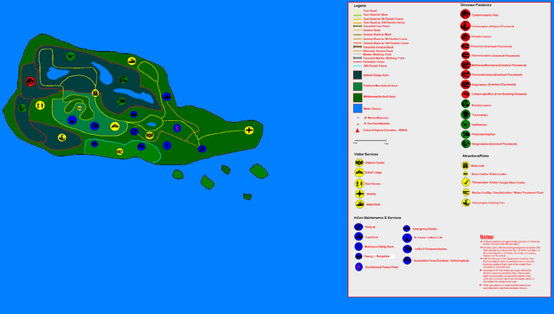Select the East Dock legend icon

pos(358,237)
